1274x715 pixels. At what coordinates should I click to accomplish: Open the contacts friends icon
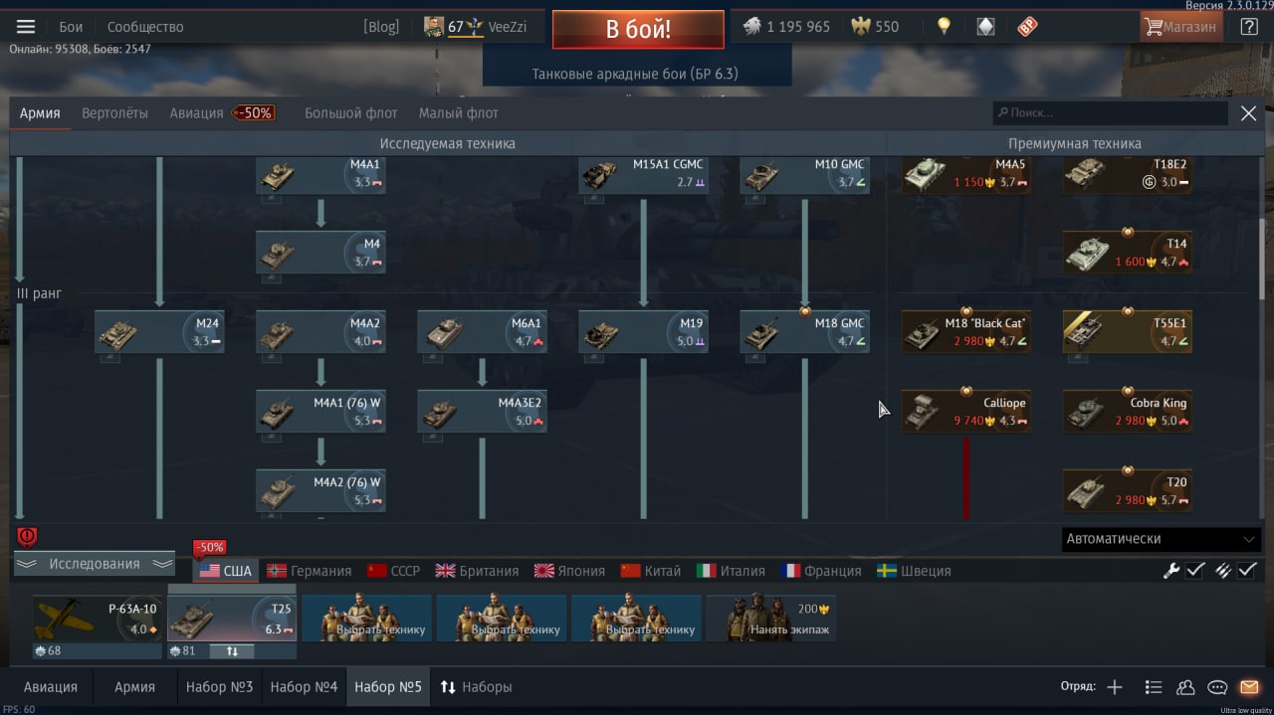[x=1185, y=687]
